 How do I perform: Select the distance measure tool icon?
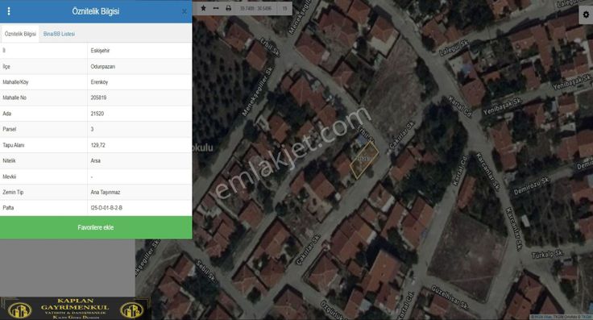coord(216,8)
